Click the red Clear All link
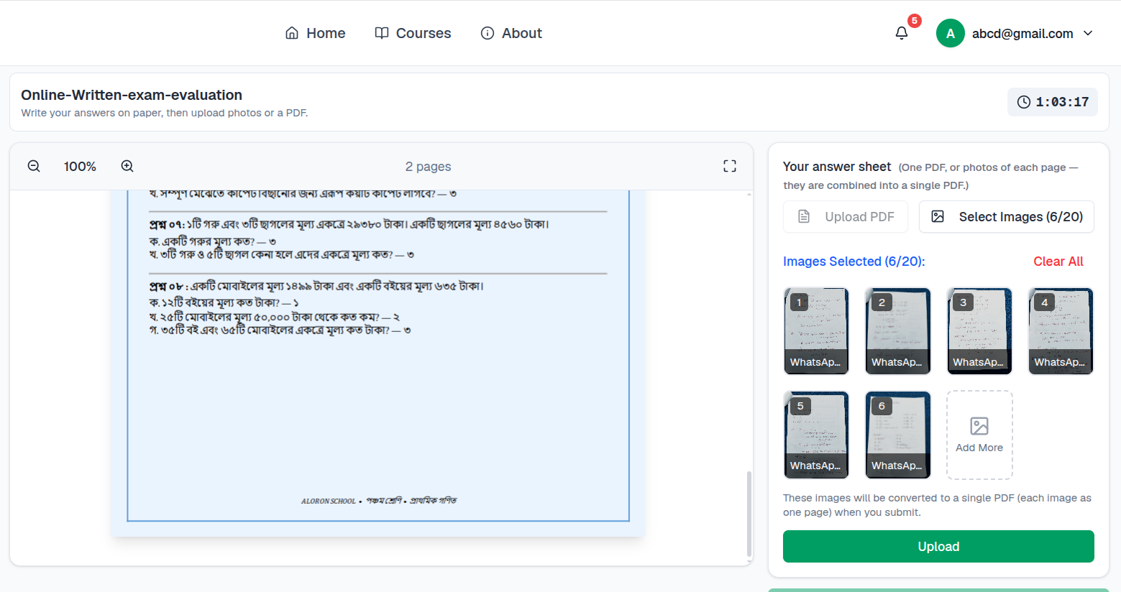 (1058, 262)
